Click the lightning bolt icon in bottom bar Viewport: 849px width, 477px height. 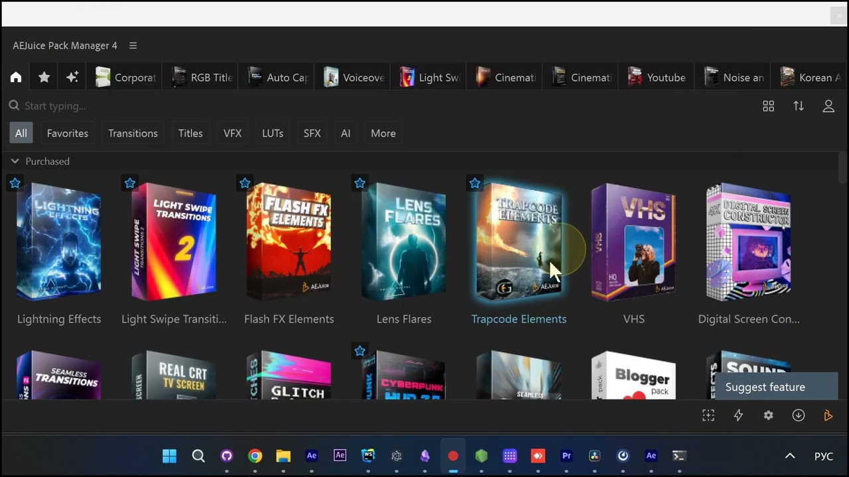tap(738, 415)
